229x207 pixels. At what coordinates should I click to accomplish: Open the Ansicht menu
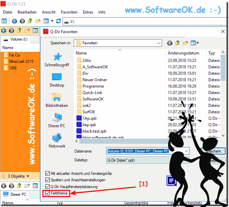point(49,12)
